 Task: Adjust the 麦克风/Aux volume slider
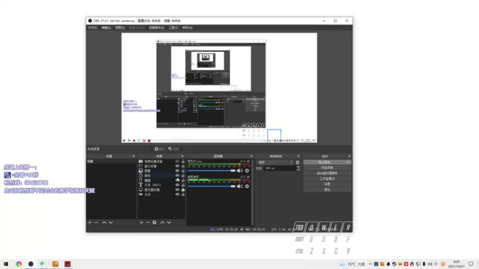click(211, 171)
